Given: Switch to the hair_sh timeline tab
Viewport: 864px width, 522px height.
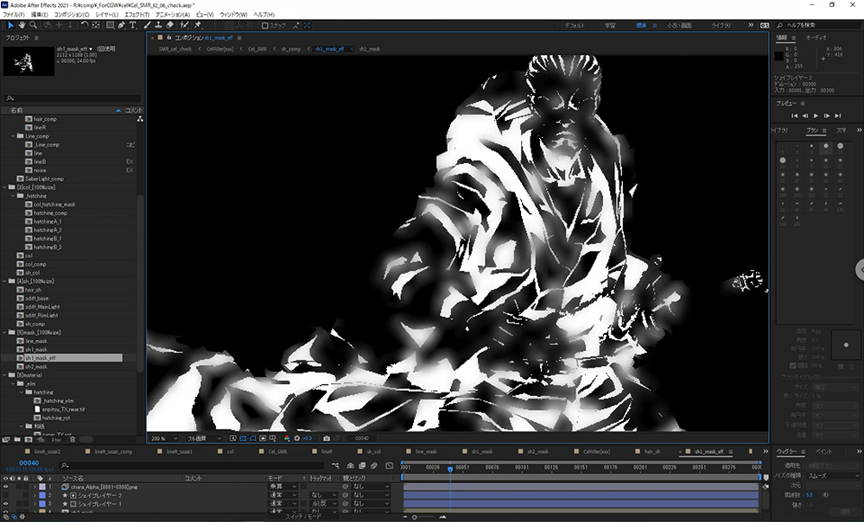Looking at the screenshot, I should (x=651, y=451).
